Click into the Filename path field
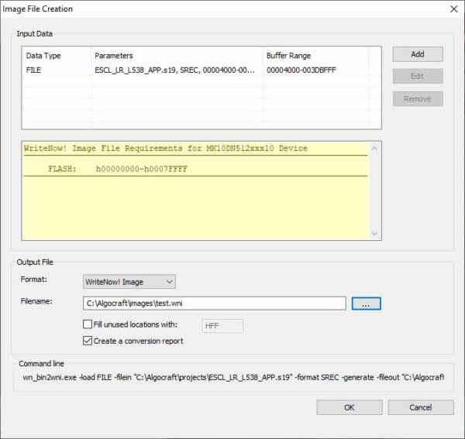The image size is (465, 439). (x=214, y=304)
